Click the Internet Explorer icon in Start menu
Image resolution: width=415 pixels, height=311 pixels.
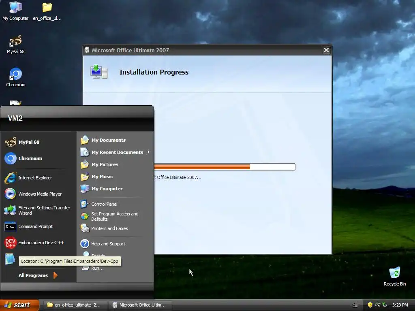(x=10, y=178)
